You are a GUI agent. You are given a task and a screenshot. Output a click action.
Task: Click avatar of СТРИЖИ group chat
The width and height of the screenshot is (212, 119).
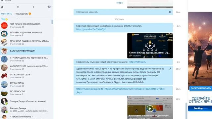pos(4,59)
